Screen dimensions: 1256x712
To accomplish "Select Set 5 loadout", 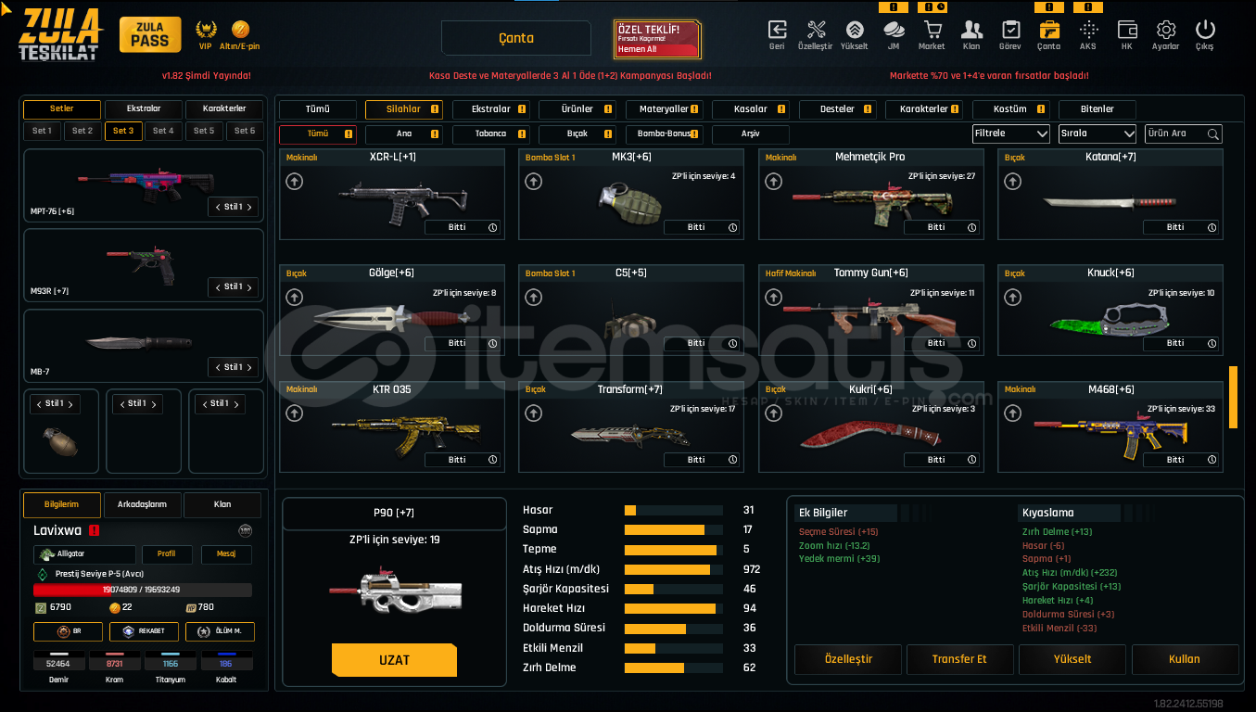I will point(204,132).
